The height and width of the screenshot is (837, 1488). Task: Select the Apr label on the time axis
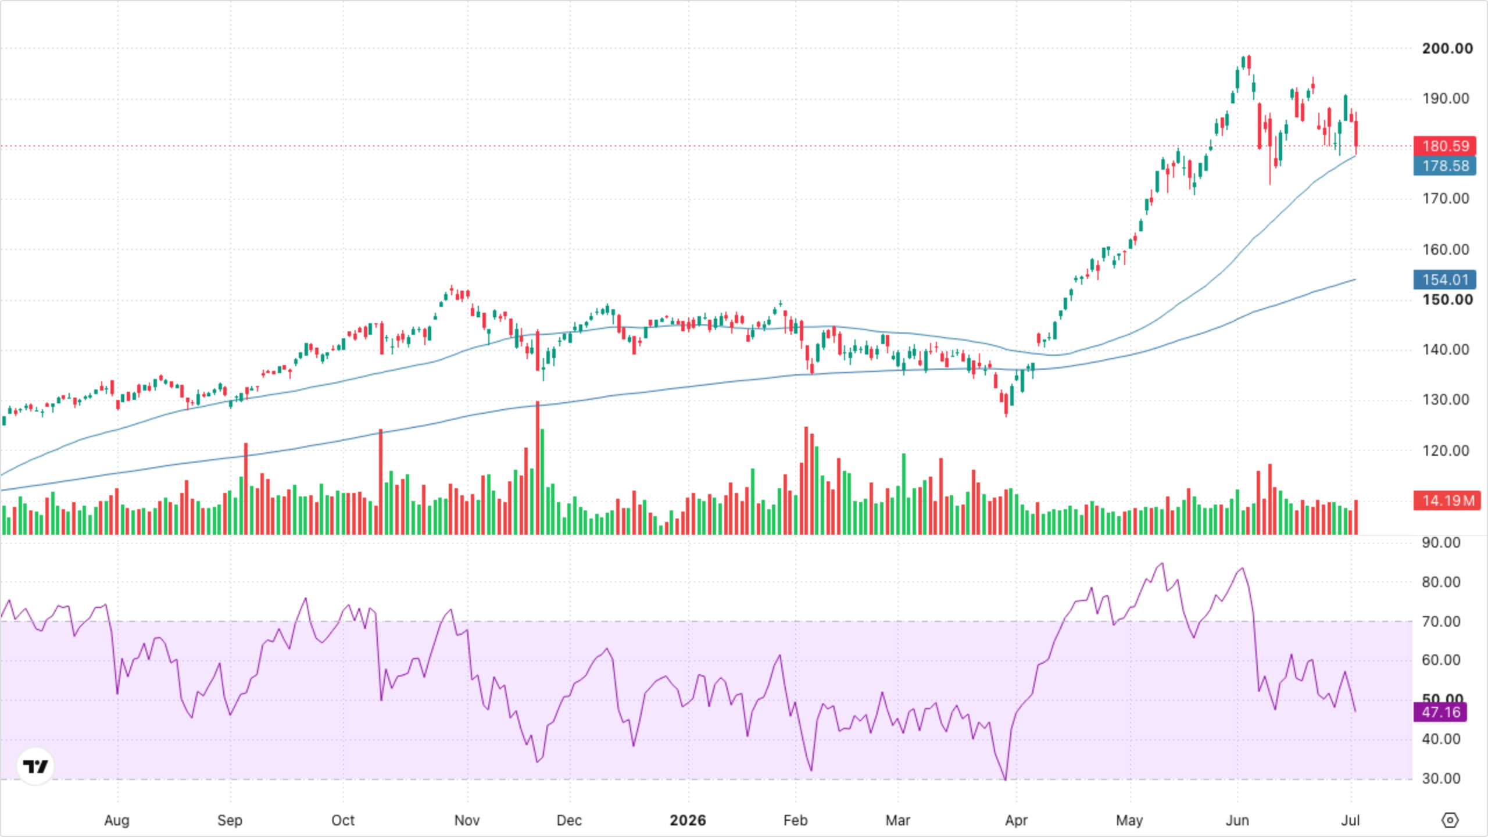pos(1016,820)
